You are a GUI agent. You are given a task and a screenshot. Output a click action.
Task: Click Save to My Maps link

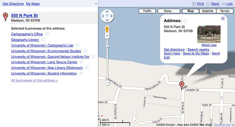[x=196, y=53]
